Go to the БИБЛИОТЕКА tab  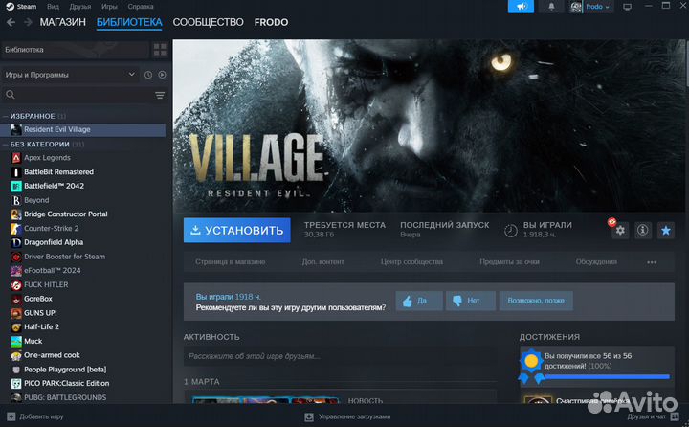pyautogui.click(x=129, y=22)
